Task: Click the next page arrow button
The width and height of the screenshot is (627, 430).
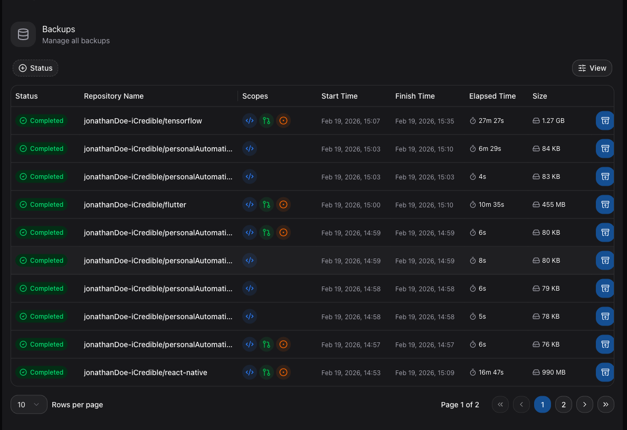Action: click(x=584, y=404)
